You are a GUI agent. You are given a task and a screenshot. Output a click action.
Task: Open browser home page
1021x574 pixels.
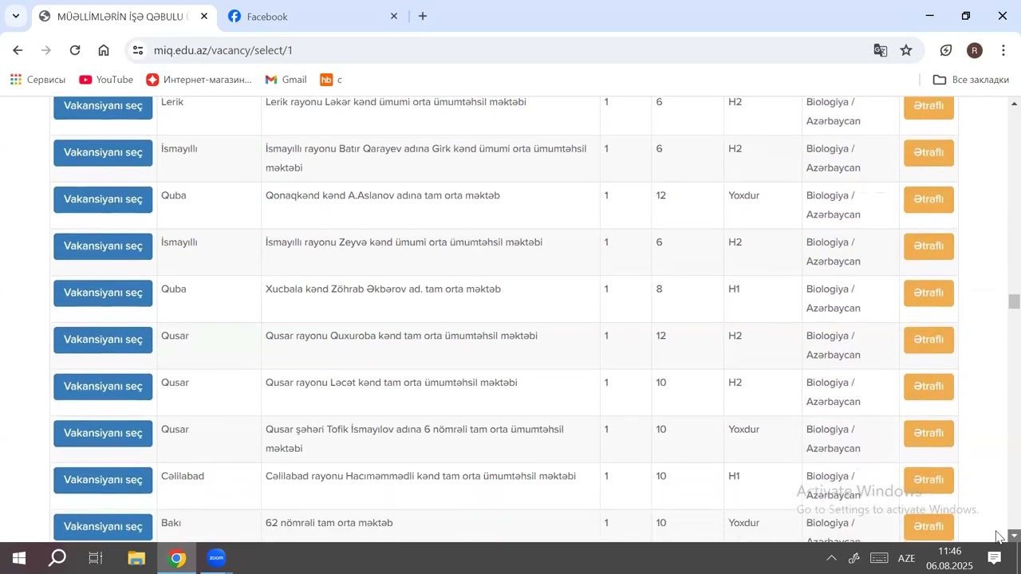tap(104, 50)
